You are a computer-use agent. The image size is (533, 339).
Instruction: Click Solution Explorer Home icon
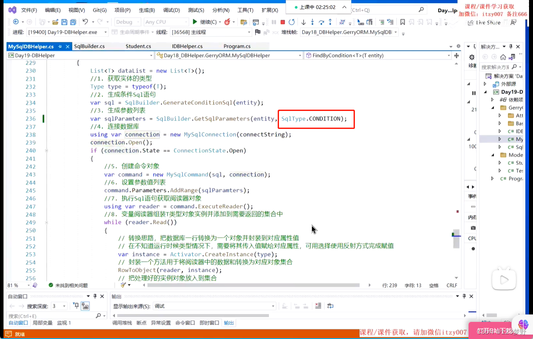coord(503,57)
